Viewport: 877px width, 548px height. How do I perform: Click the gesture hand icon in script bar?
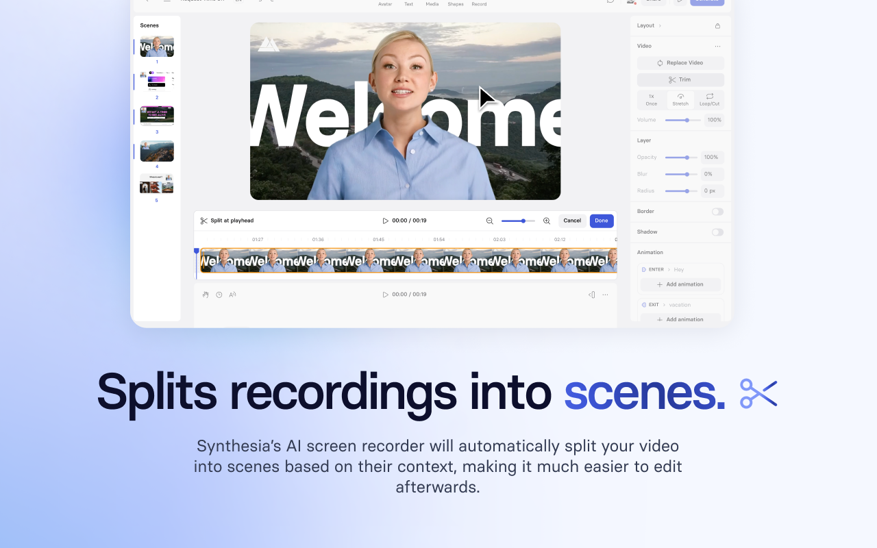tap(206, 295)
